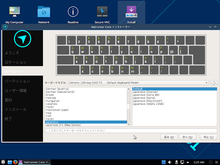Open the file manager from the taskbar
The image size is (220, 165).
tap(10, 162)
